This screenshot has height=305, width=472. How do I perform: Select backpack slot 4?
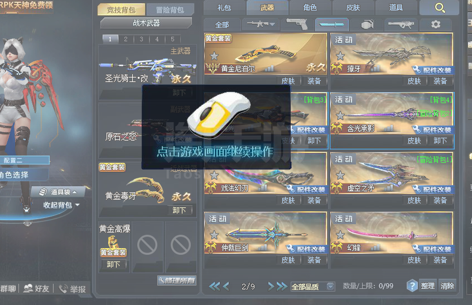tap(157, 39)
